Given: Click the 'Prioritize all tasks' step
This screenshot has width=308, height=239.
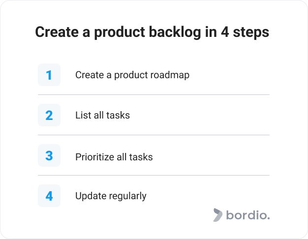Looking at the screenshot, I should [x=114, y=157].
